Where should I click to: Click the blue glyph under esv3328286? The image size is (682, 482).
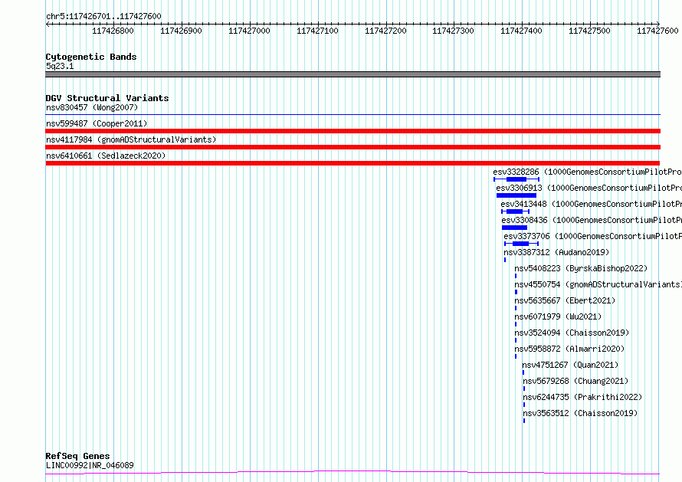point(516,179)
